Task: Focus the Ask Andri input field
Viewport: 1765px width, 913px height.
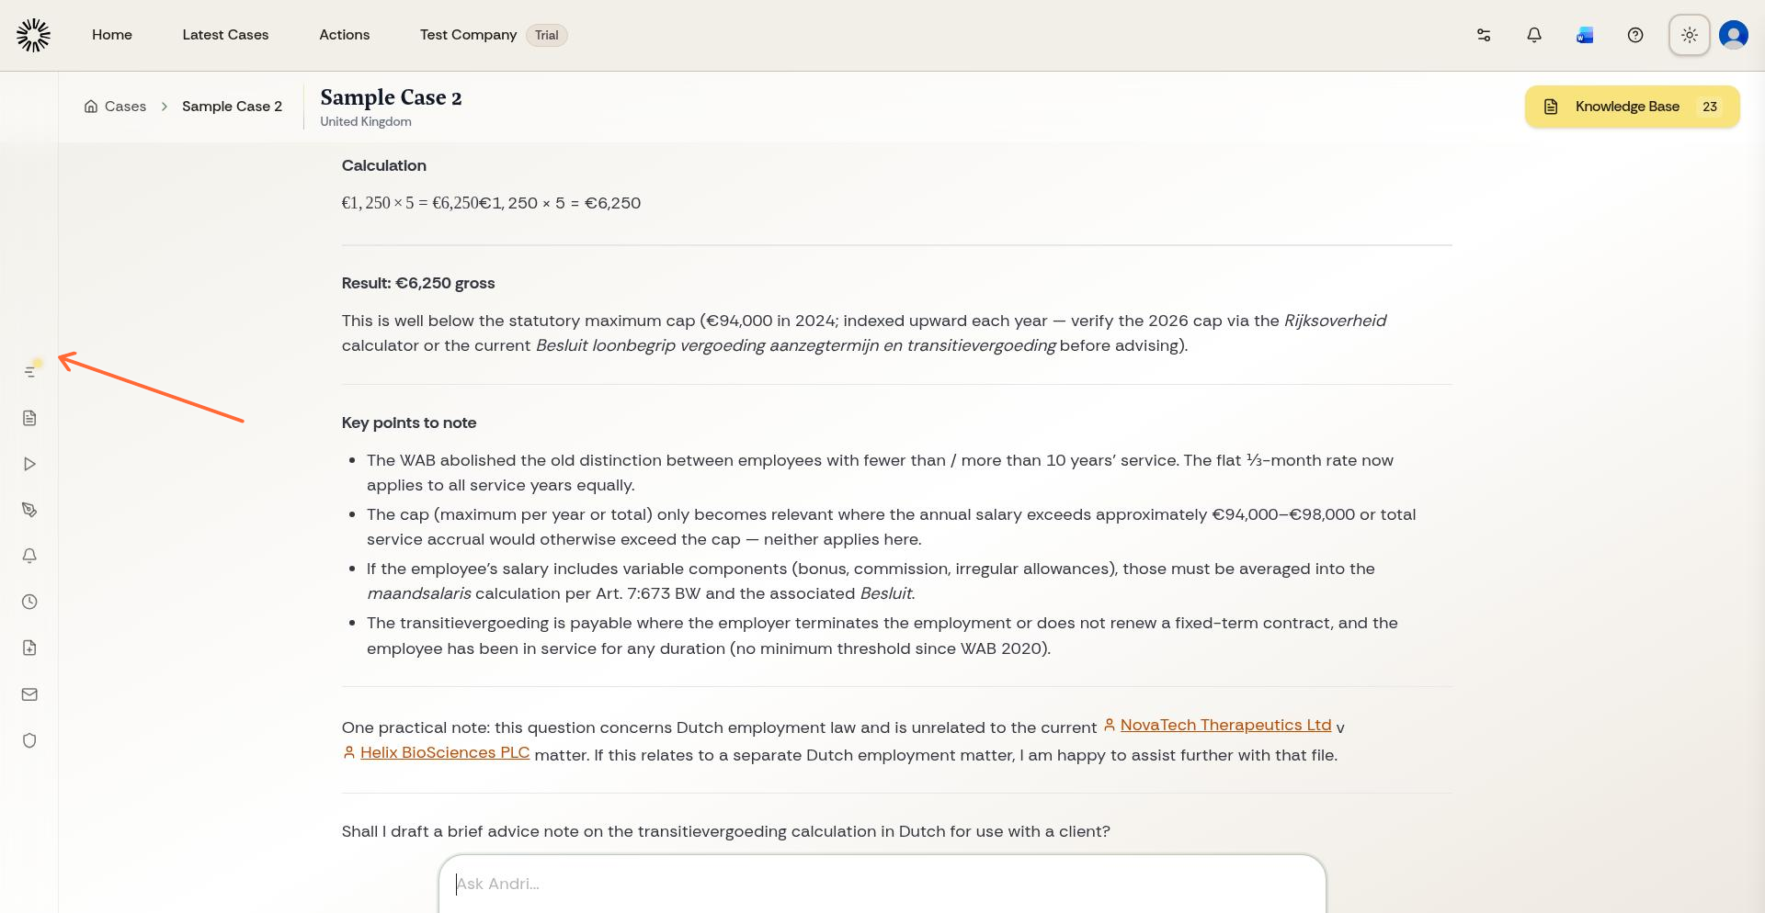Action: pos(882,884)
